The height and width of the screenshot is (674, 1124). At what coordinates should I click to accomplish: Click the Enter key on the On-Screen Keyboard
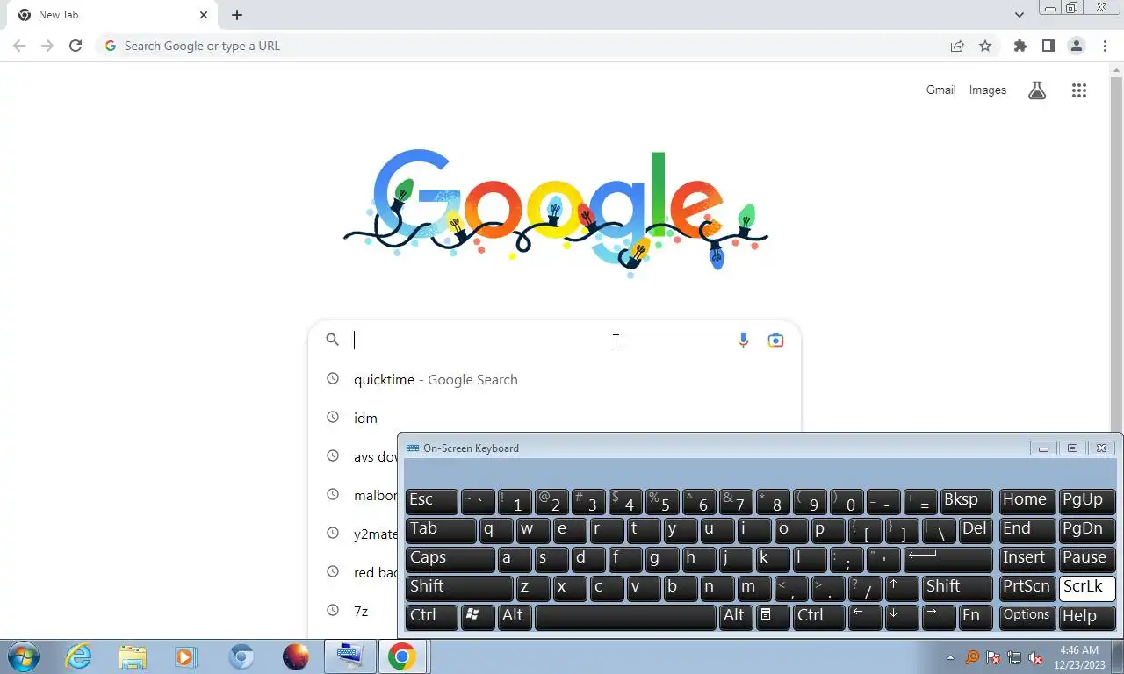(x=947, y=558)
